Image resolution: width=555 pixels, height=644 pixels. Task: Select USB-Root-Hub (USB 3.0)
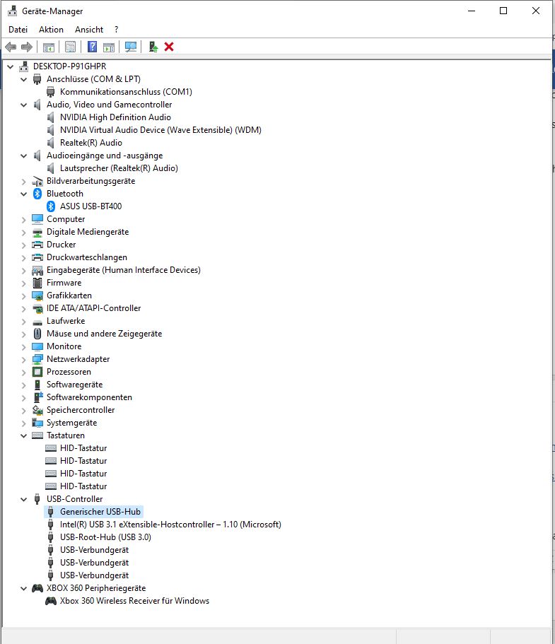[x=105, y=537]
